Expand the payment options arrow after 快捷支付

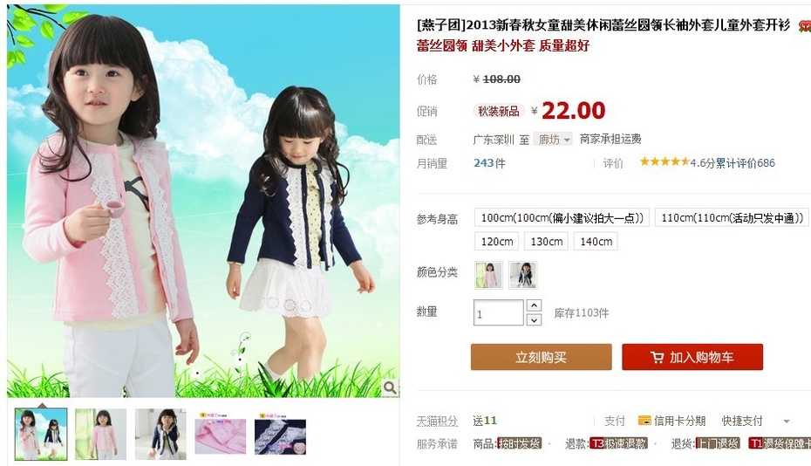[x=787, y=421]
